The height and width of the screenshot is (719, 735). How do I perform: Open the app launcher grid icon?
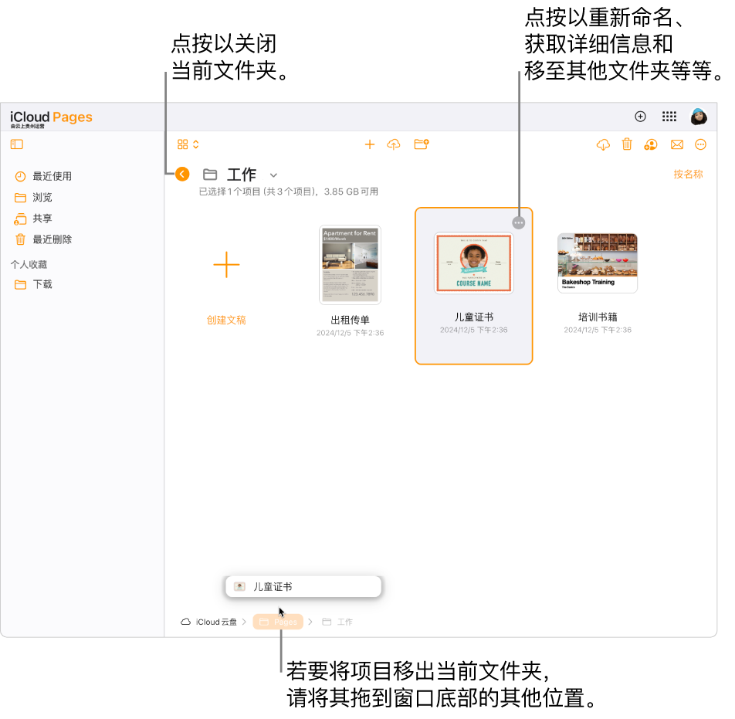(669, 117)
